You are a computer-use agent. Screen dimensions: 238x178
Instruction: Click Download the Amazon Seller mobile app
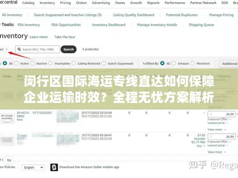(x=89, y=167)
